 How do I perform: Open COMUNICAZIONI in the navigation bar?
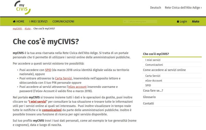click(63, 22)
